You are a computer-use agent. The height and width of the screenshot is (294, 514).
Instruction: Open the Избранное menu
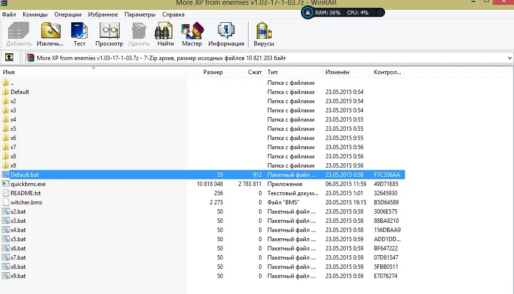click(103, 15)
